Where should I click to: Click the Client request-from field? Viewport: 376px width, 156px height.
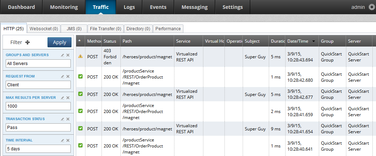coord(38,85)
